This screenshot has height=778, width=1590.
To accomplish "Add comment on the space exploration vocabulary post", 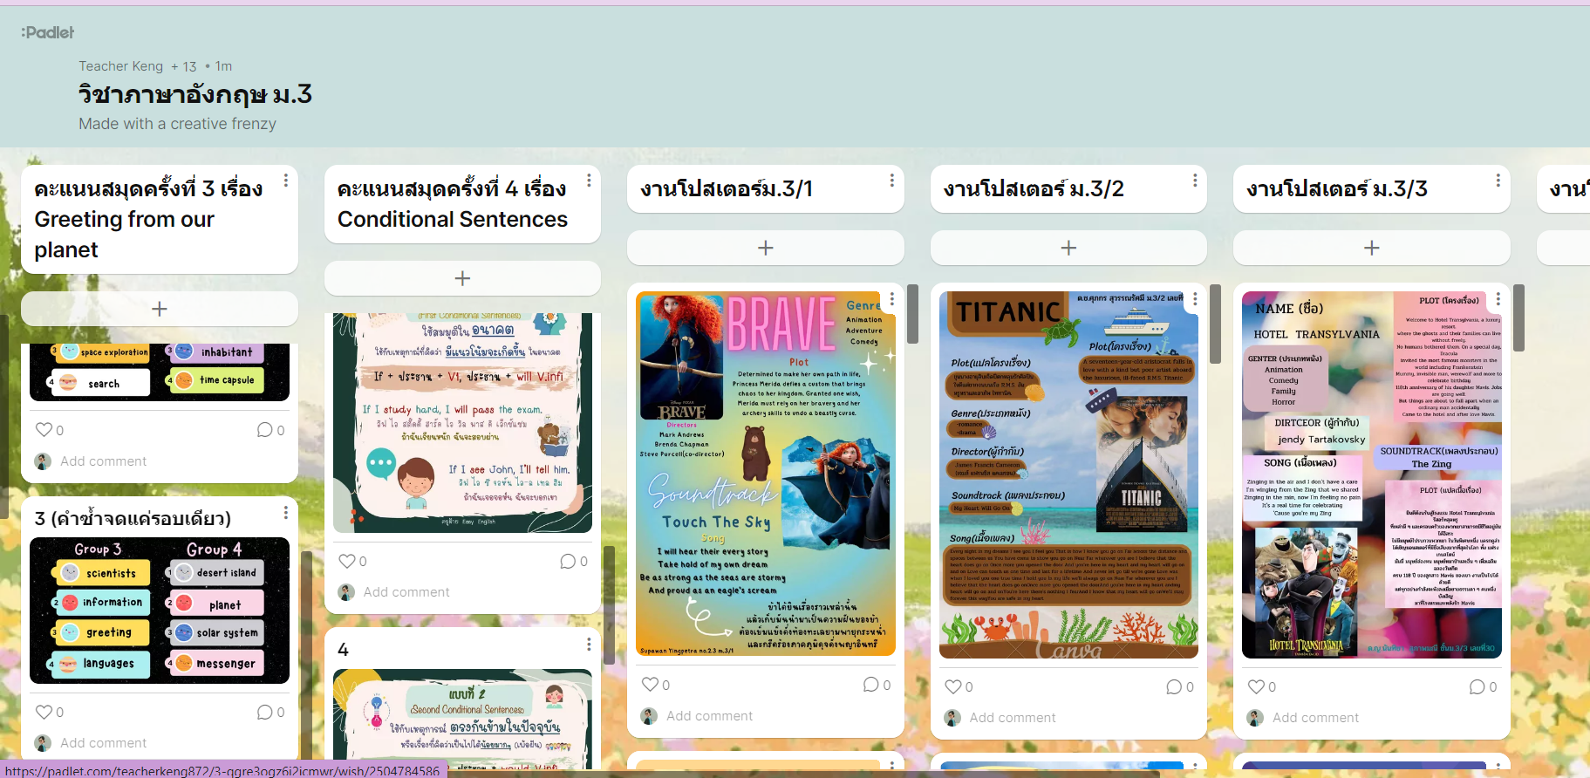I will [103, 461].
